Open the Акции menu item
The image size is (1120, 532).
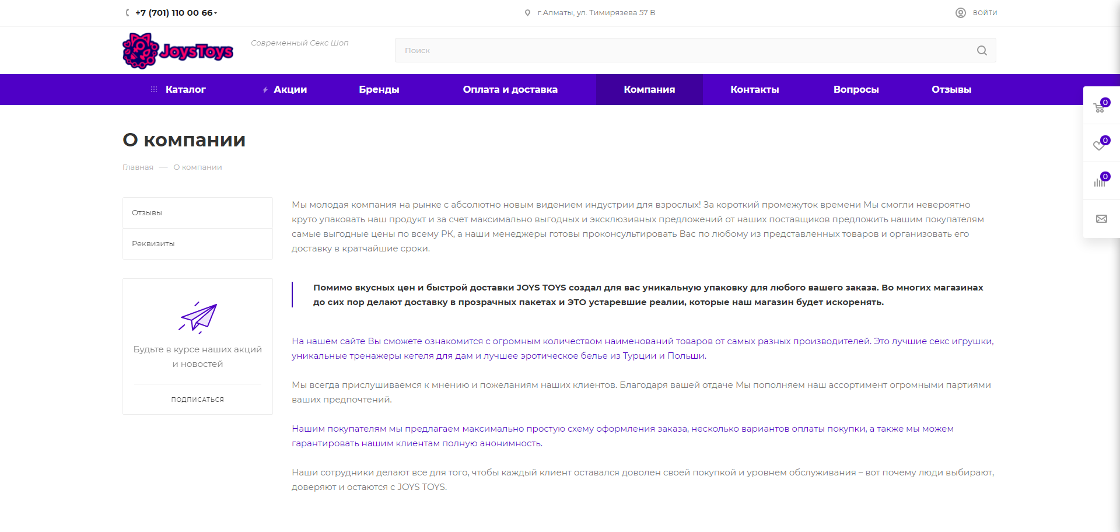pos(290,89)
